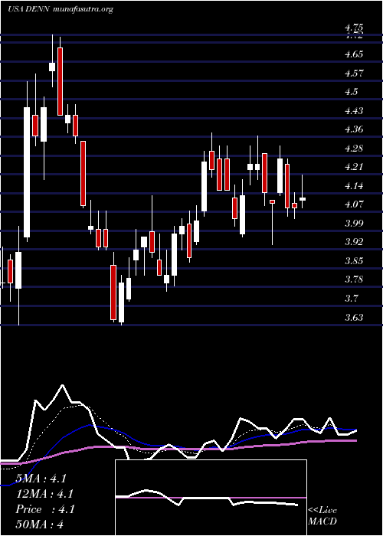Viewport: 383px width, 536px height.
Task: Click the 4.36 price axis label
Action: coord(354,129)
